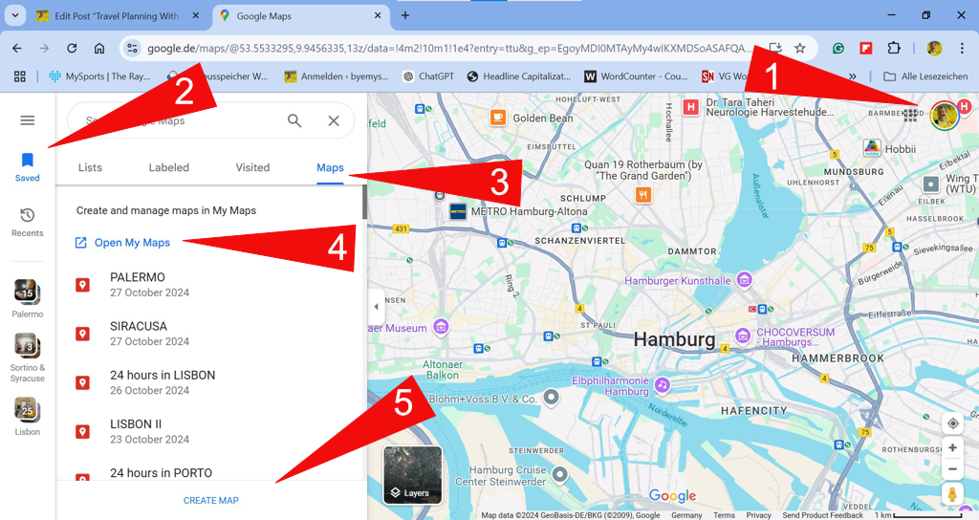Open the SIRACUSA map entry

point(209,334)
